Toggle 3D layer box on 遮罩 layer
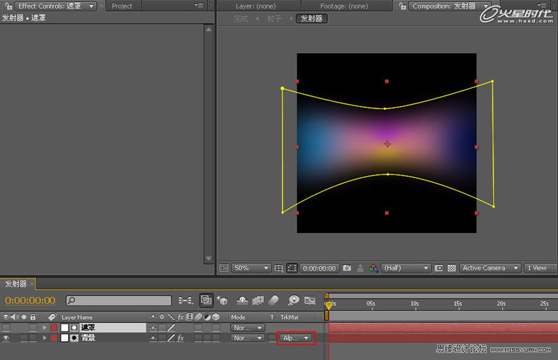Screen dimensions: 558x360 [216, 328]
